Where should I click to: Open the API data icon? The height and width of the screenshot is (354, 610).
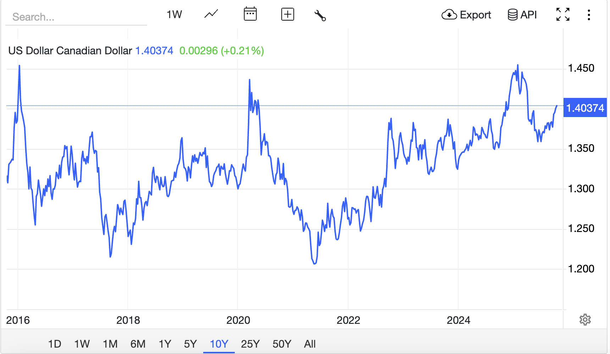[512, 15]
